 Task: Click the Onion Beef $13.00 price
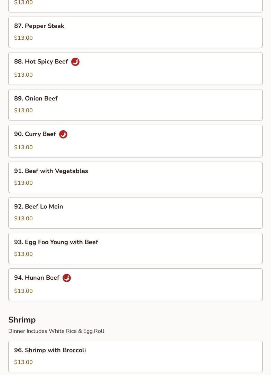(x=24, y=110)
